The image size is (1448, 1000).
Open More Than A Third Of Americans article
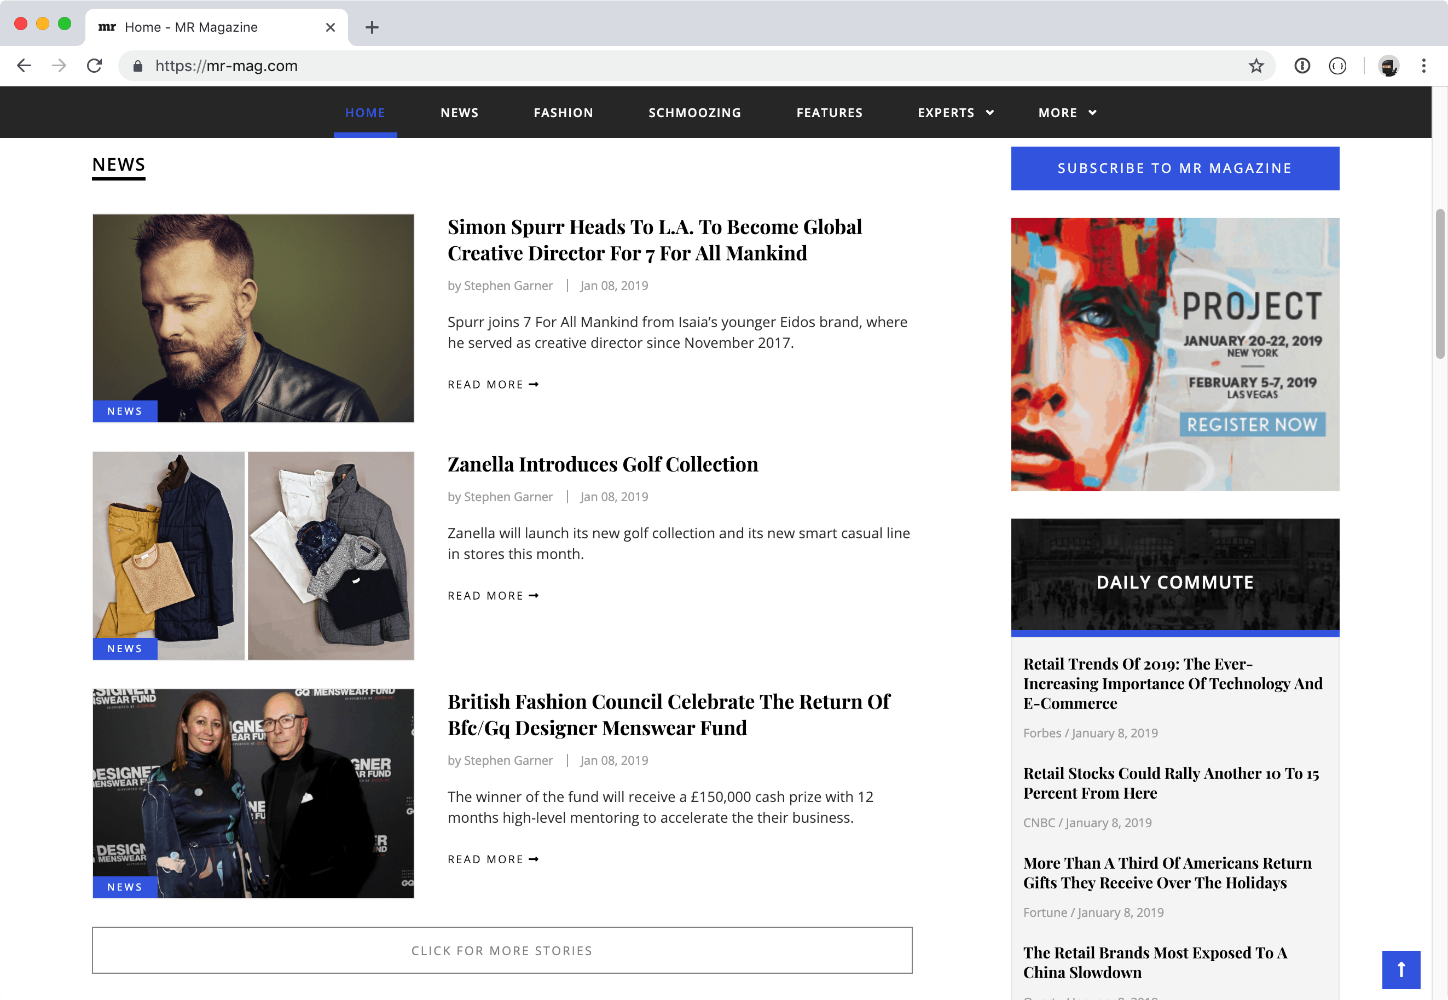[1167, 873]
